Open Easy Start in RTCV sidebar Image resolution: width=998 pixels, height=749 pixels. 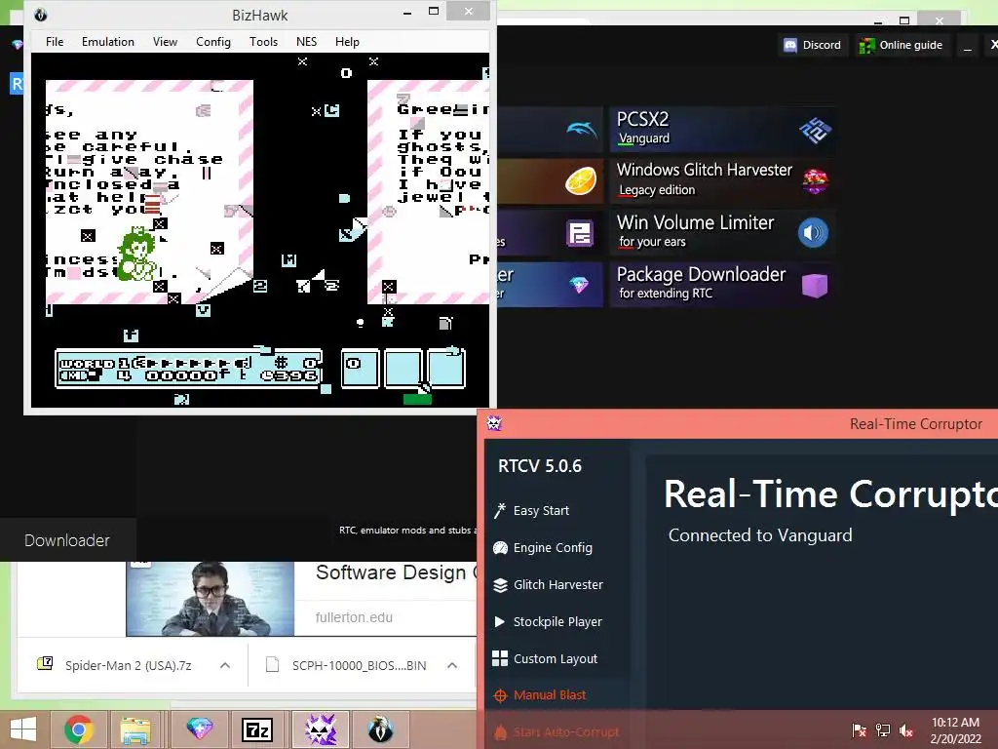point(541,511)
